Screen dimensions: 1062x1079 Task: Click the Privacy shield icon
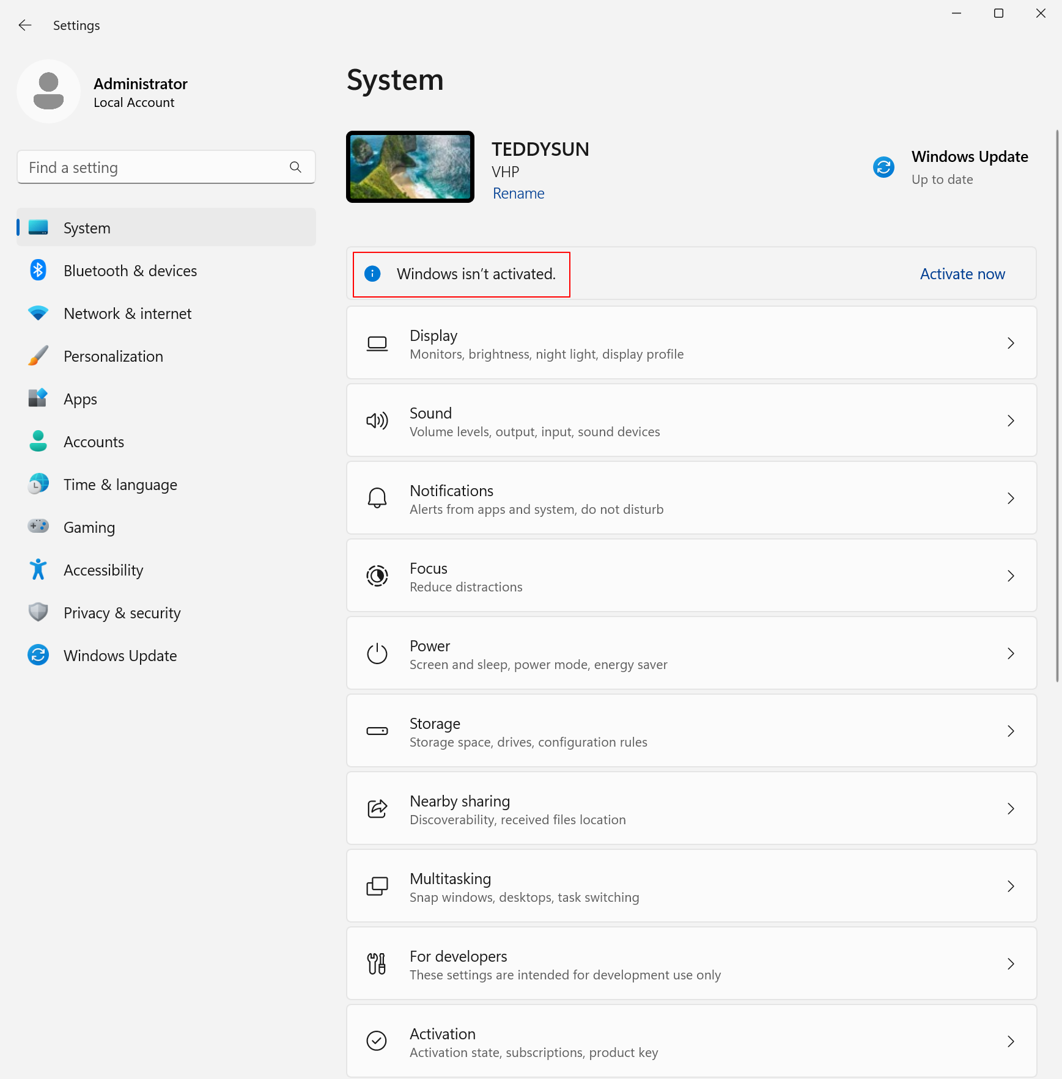[38, 612]
